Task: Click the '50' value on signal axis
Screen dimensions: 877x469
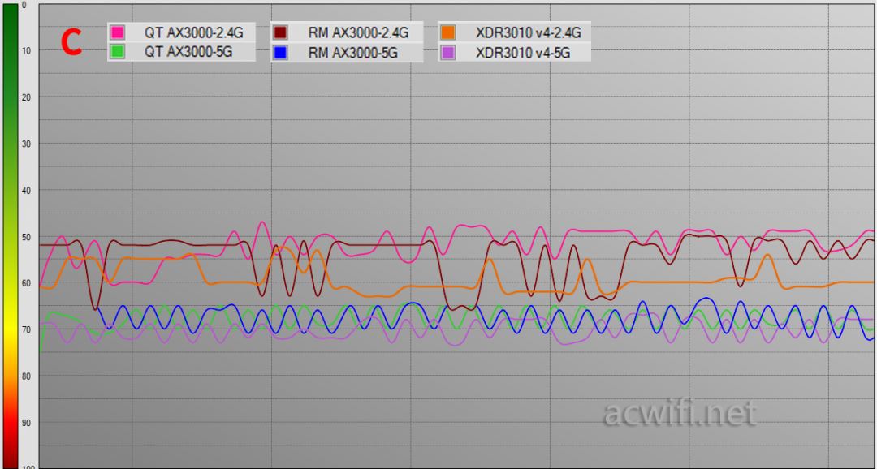Action: pos(26,236)
